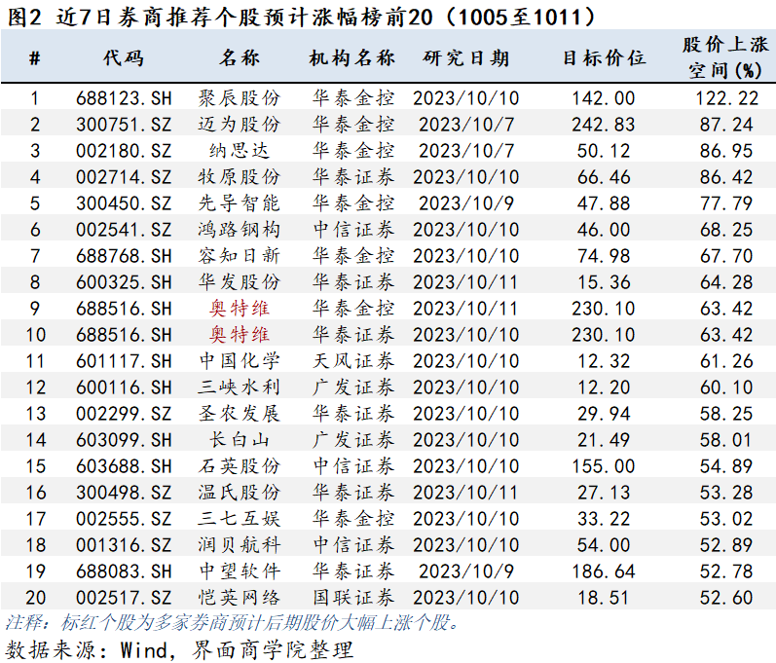Click target price 74.98
Viewport: 776px width, 663px height.
click(x=604, y=256)
